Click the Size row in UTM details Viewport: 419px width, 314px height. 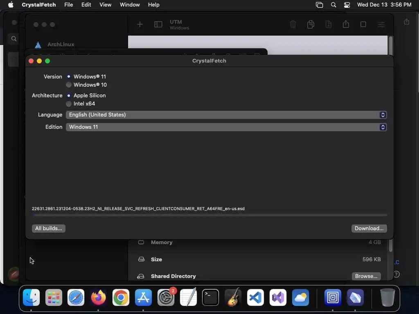[259, 259]
